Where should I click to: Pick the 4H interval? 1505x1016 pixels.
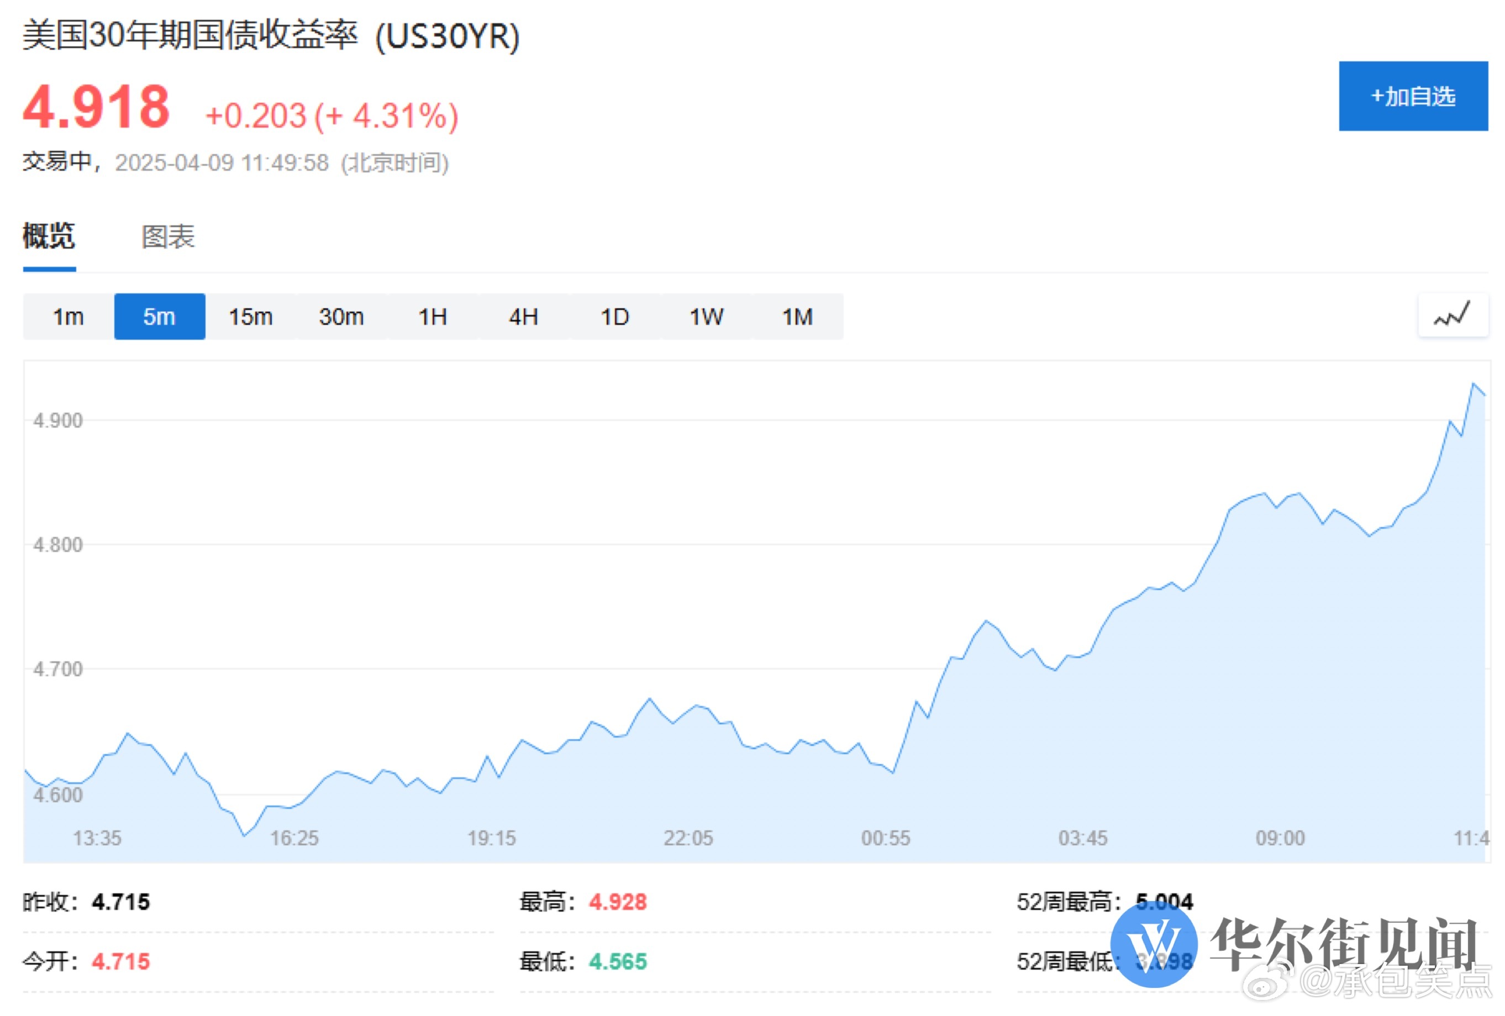pyautogui.click(x=524, y=317)
